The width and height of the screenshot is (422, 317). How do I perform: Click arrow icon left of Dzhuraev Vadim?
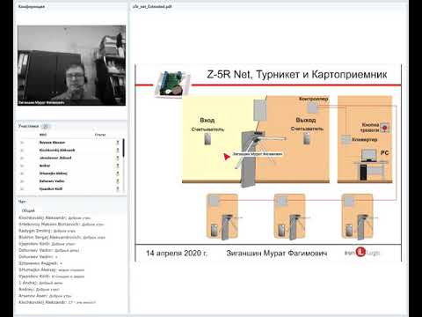(x=22, y=181)
